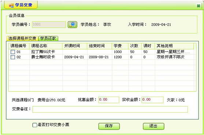Sort by the 课程编号 column header
Screen dimensions: 204x135
click(19, 46)
